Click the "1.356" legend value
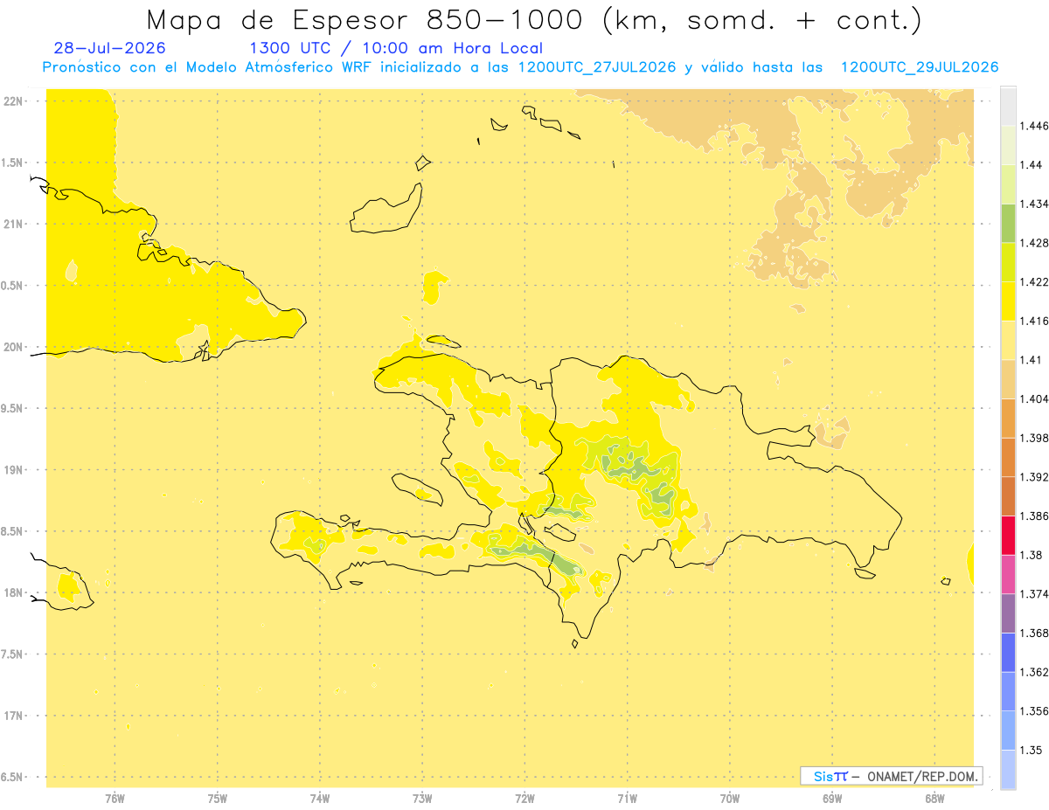1049x810 pixels. [1033, 711]
